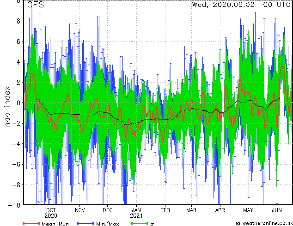Image resolution: width=293 pixels, height=226 pixels.
Task: Click the NOV axis label
Action: click(x=80, y=210)
